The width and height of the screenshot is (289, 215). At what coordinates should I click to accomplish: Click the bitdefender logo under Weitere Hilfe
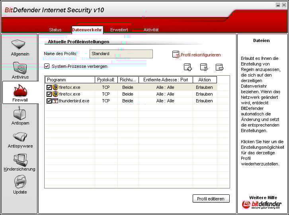click(262, 205)
